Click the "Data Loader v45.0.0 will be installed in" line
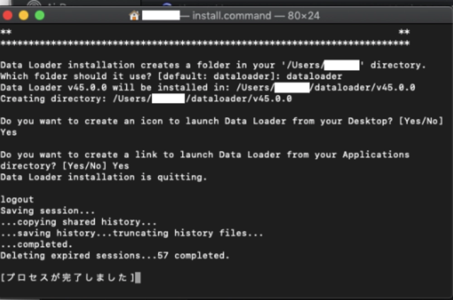 [208, 87]
